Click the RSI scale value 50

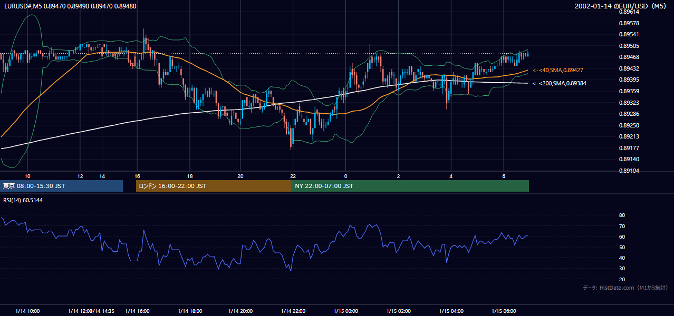tap(622, 247)
